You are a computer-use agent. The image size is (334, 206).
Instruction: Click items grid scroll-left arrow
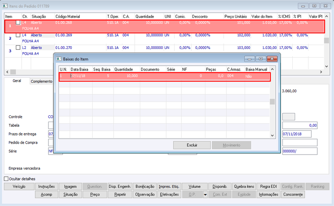pos(7,72)
